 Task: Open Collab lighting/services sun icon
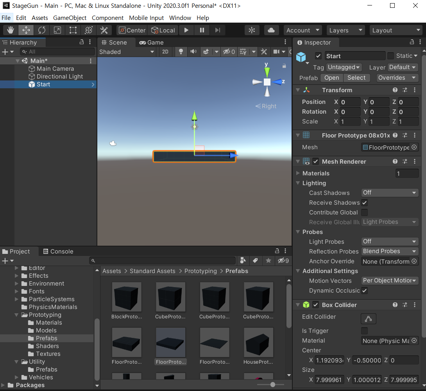(x=252, y=30)
